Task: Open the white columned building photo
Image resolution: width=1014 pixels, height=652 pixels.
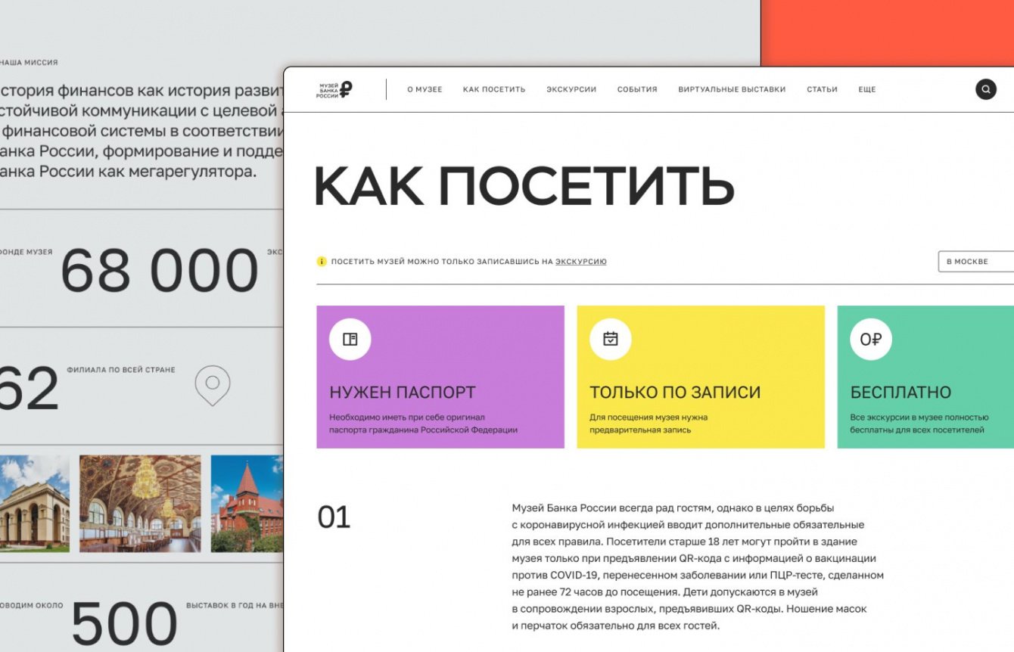Action: tap(35, 503)
